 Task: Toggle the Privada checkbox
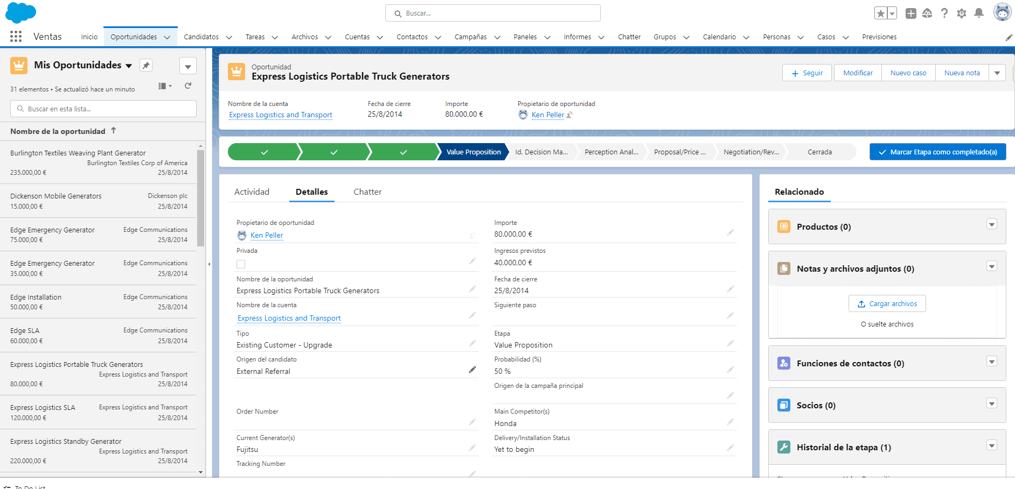(x=241, y=264)
